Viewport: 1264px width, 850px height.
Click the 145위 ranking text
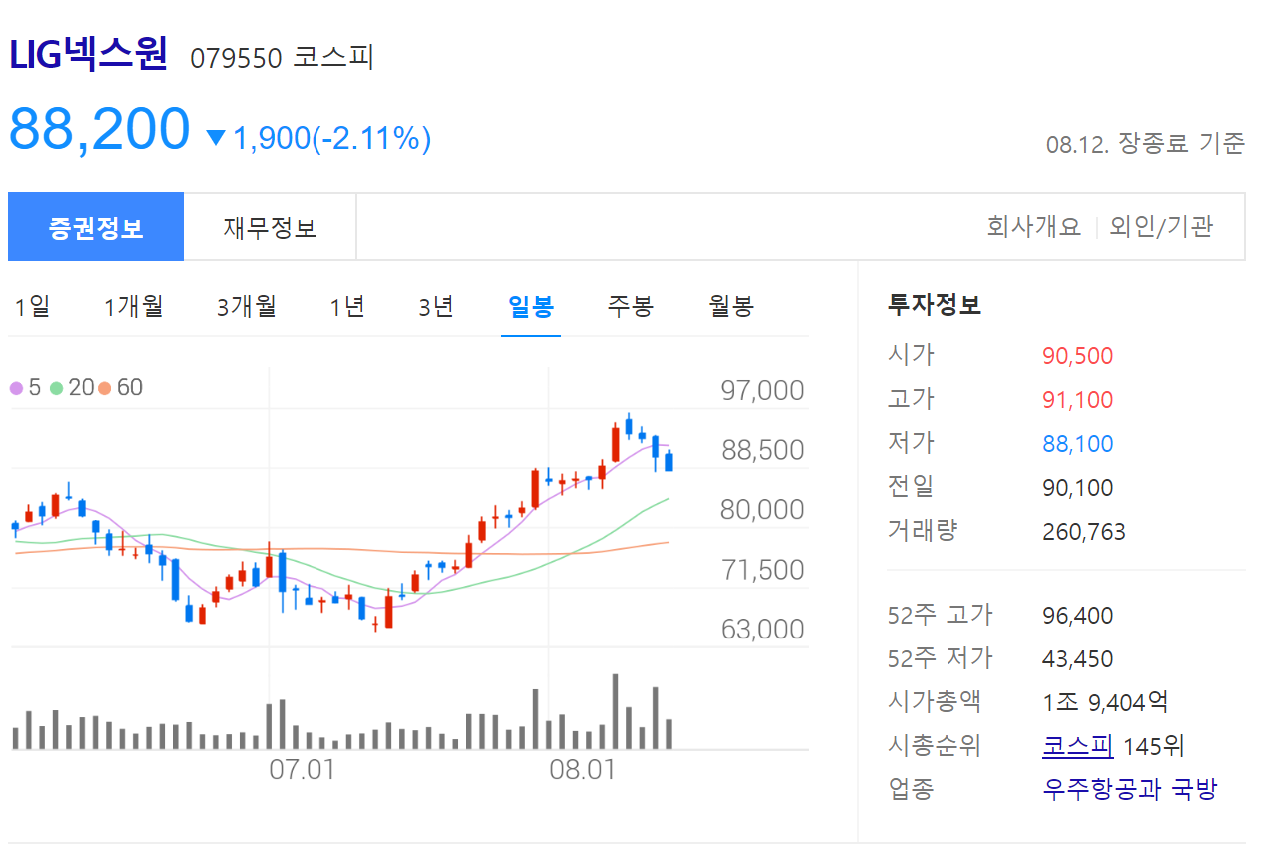[1154, 746]
